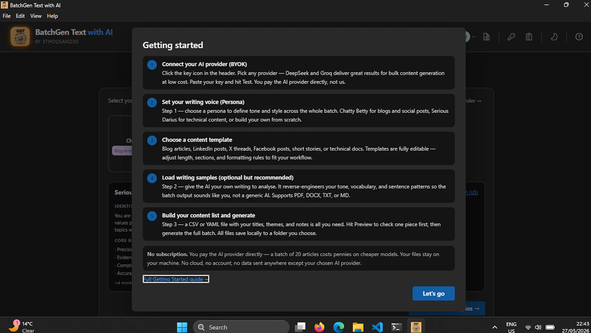Open the View menu

pyautogui.click(x=36, y=16)
